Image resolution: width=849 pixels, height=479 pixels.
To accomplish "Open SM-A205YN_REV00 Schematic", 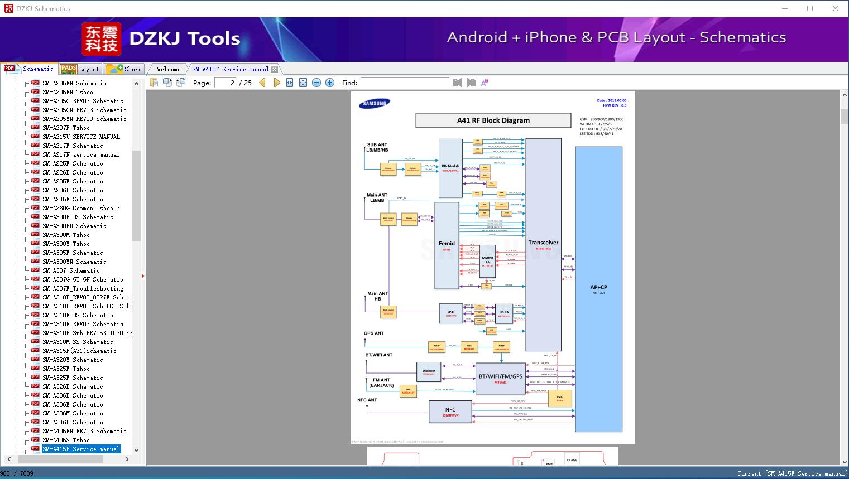I will [x=84, y=119].
